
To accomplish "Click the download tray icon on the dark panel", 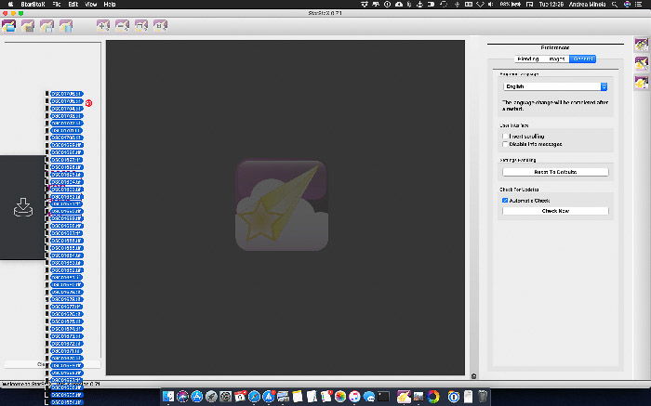I will click(x=23, y=207).
